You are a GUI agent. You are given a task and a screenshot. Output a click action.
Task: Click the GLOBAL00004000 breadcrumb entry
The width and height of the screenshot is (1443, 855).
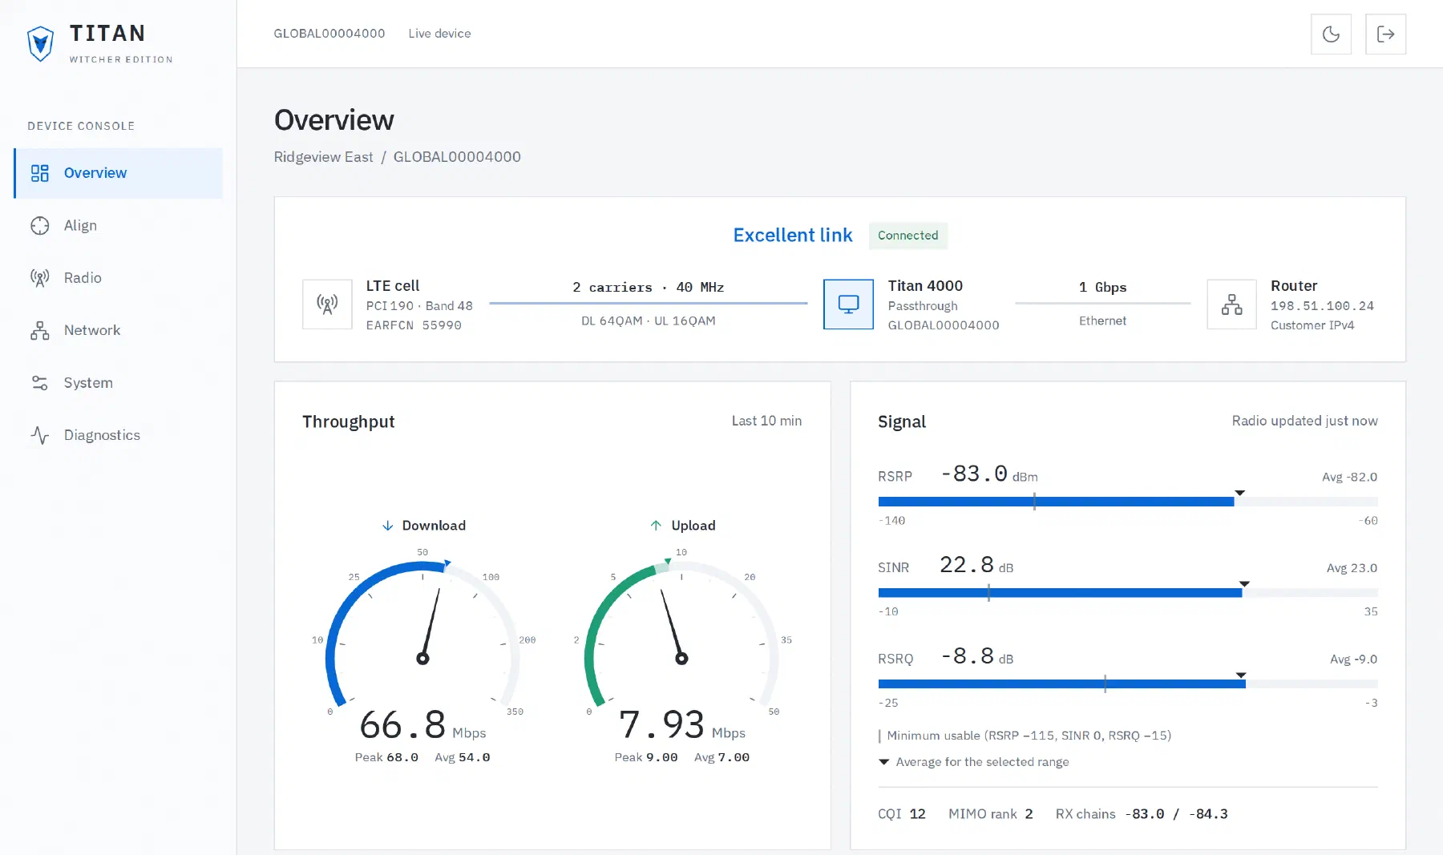[457, 157]
